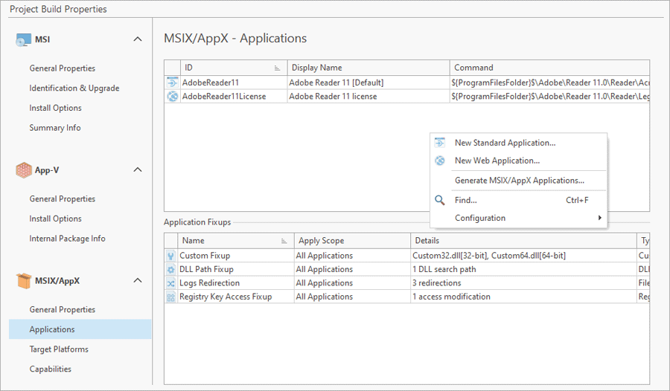Click the New Standard Application menu icon
This screenshot has height=391, width=670.
440,143
